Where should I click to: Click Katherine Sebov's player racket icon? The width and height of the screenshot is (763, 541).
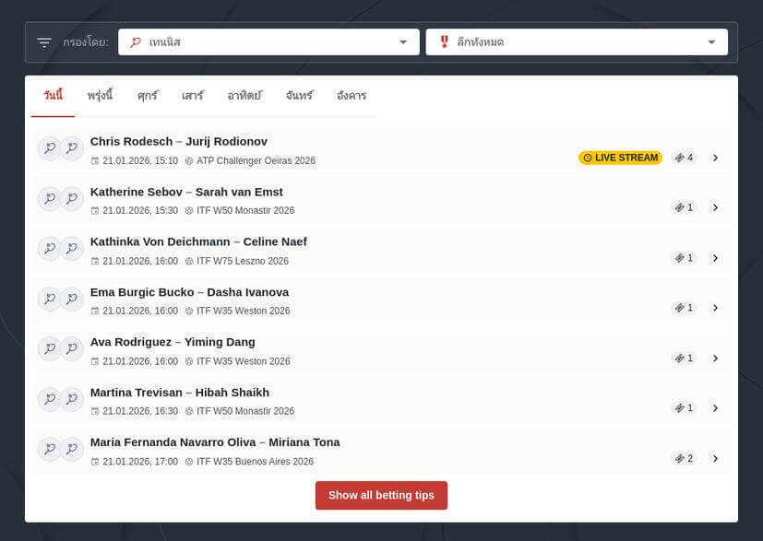(x=49, y=199)
